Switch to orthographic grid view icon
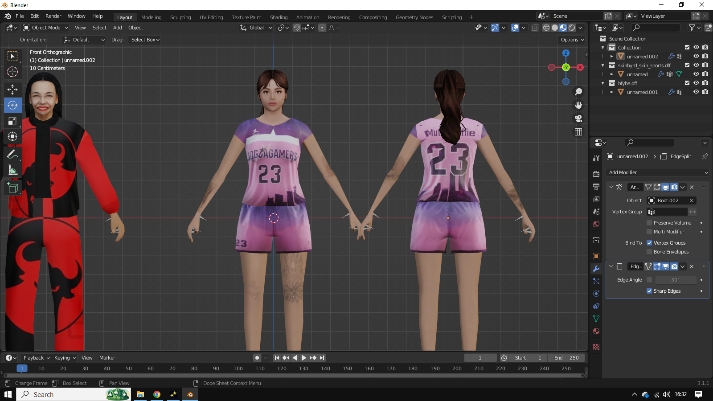 (578, 132)
